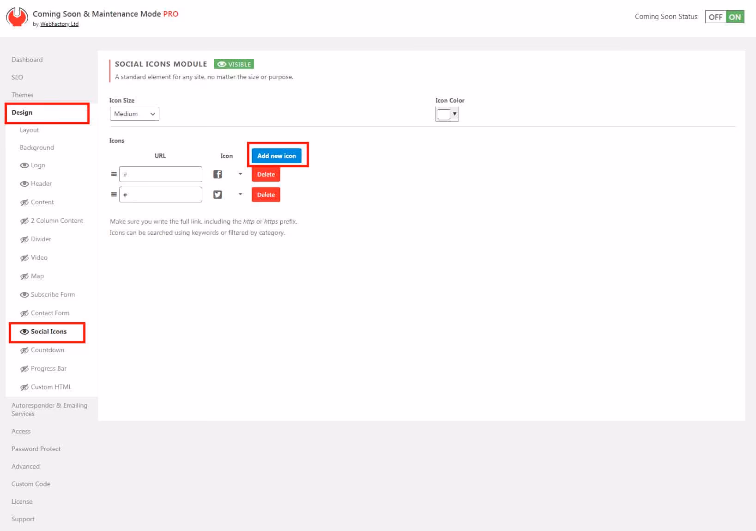Click the Facebook row URL field
This screenshot has height=531, width=756.
[x=161, y=174]
